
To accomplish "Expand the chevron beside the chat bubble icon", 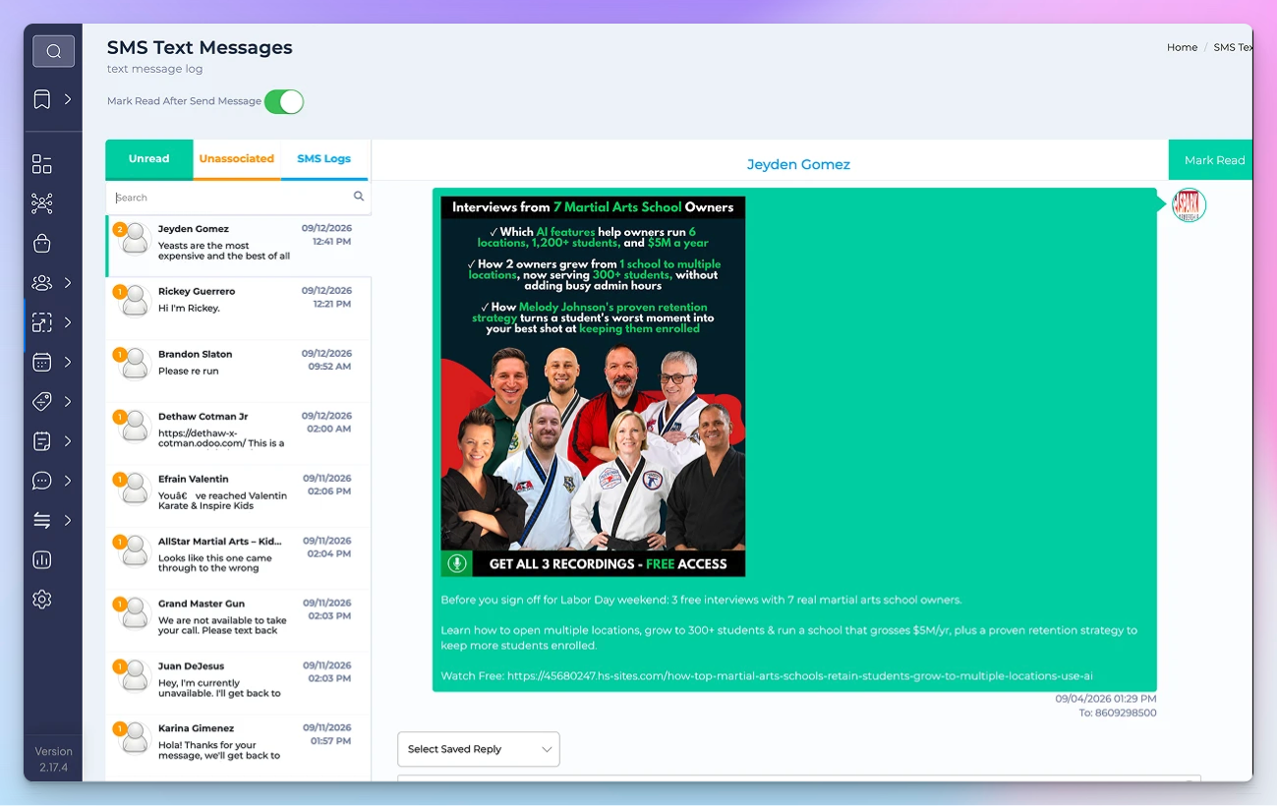I will pos(68,481).
